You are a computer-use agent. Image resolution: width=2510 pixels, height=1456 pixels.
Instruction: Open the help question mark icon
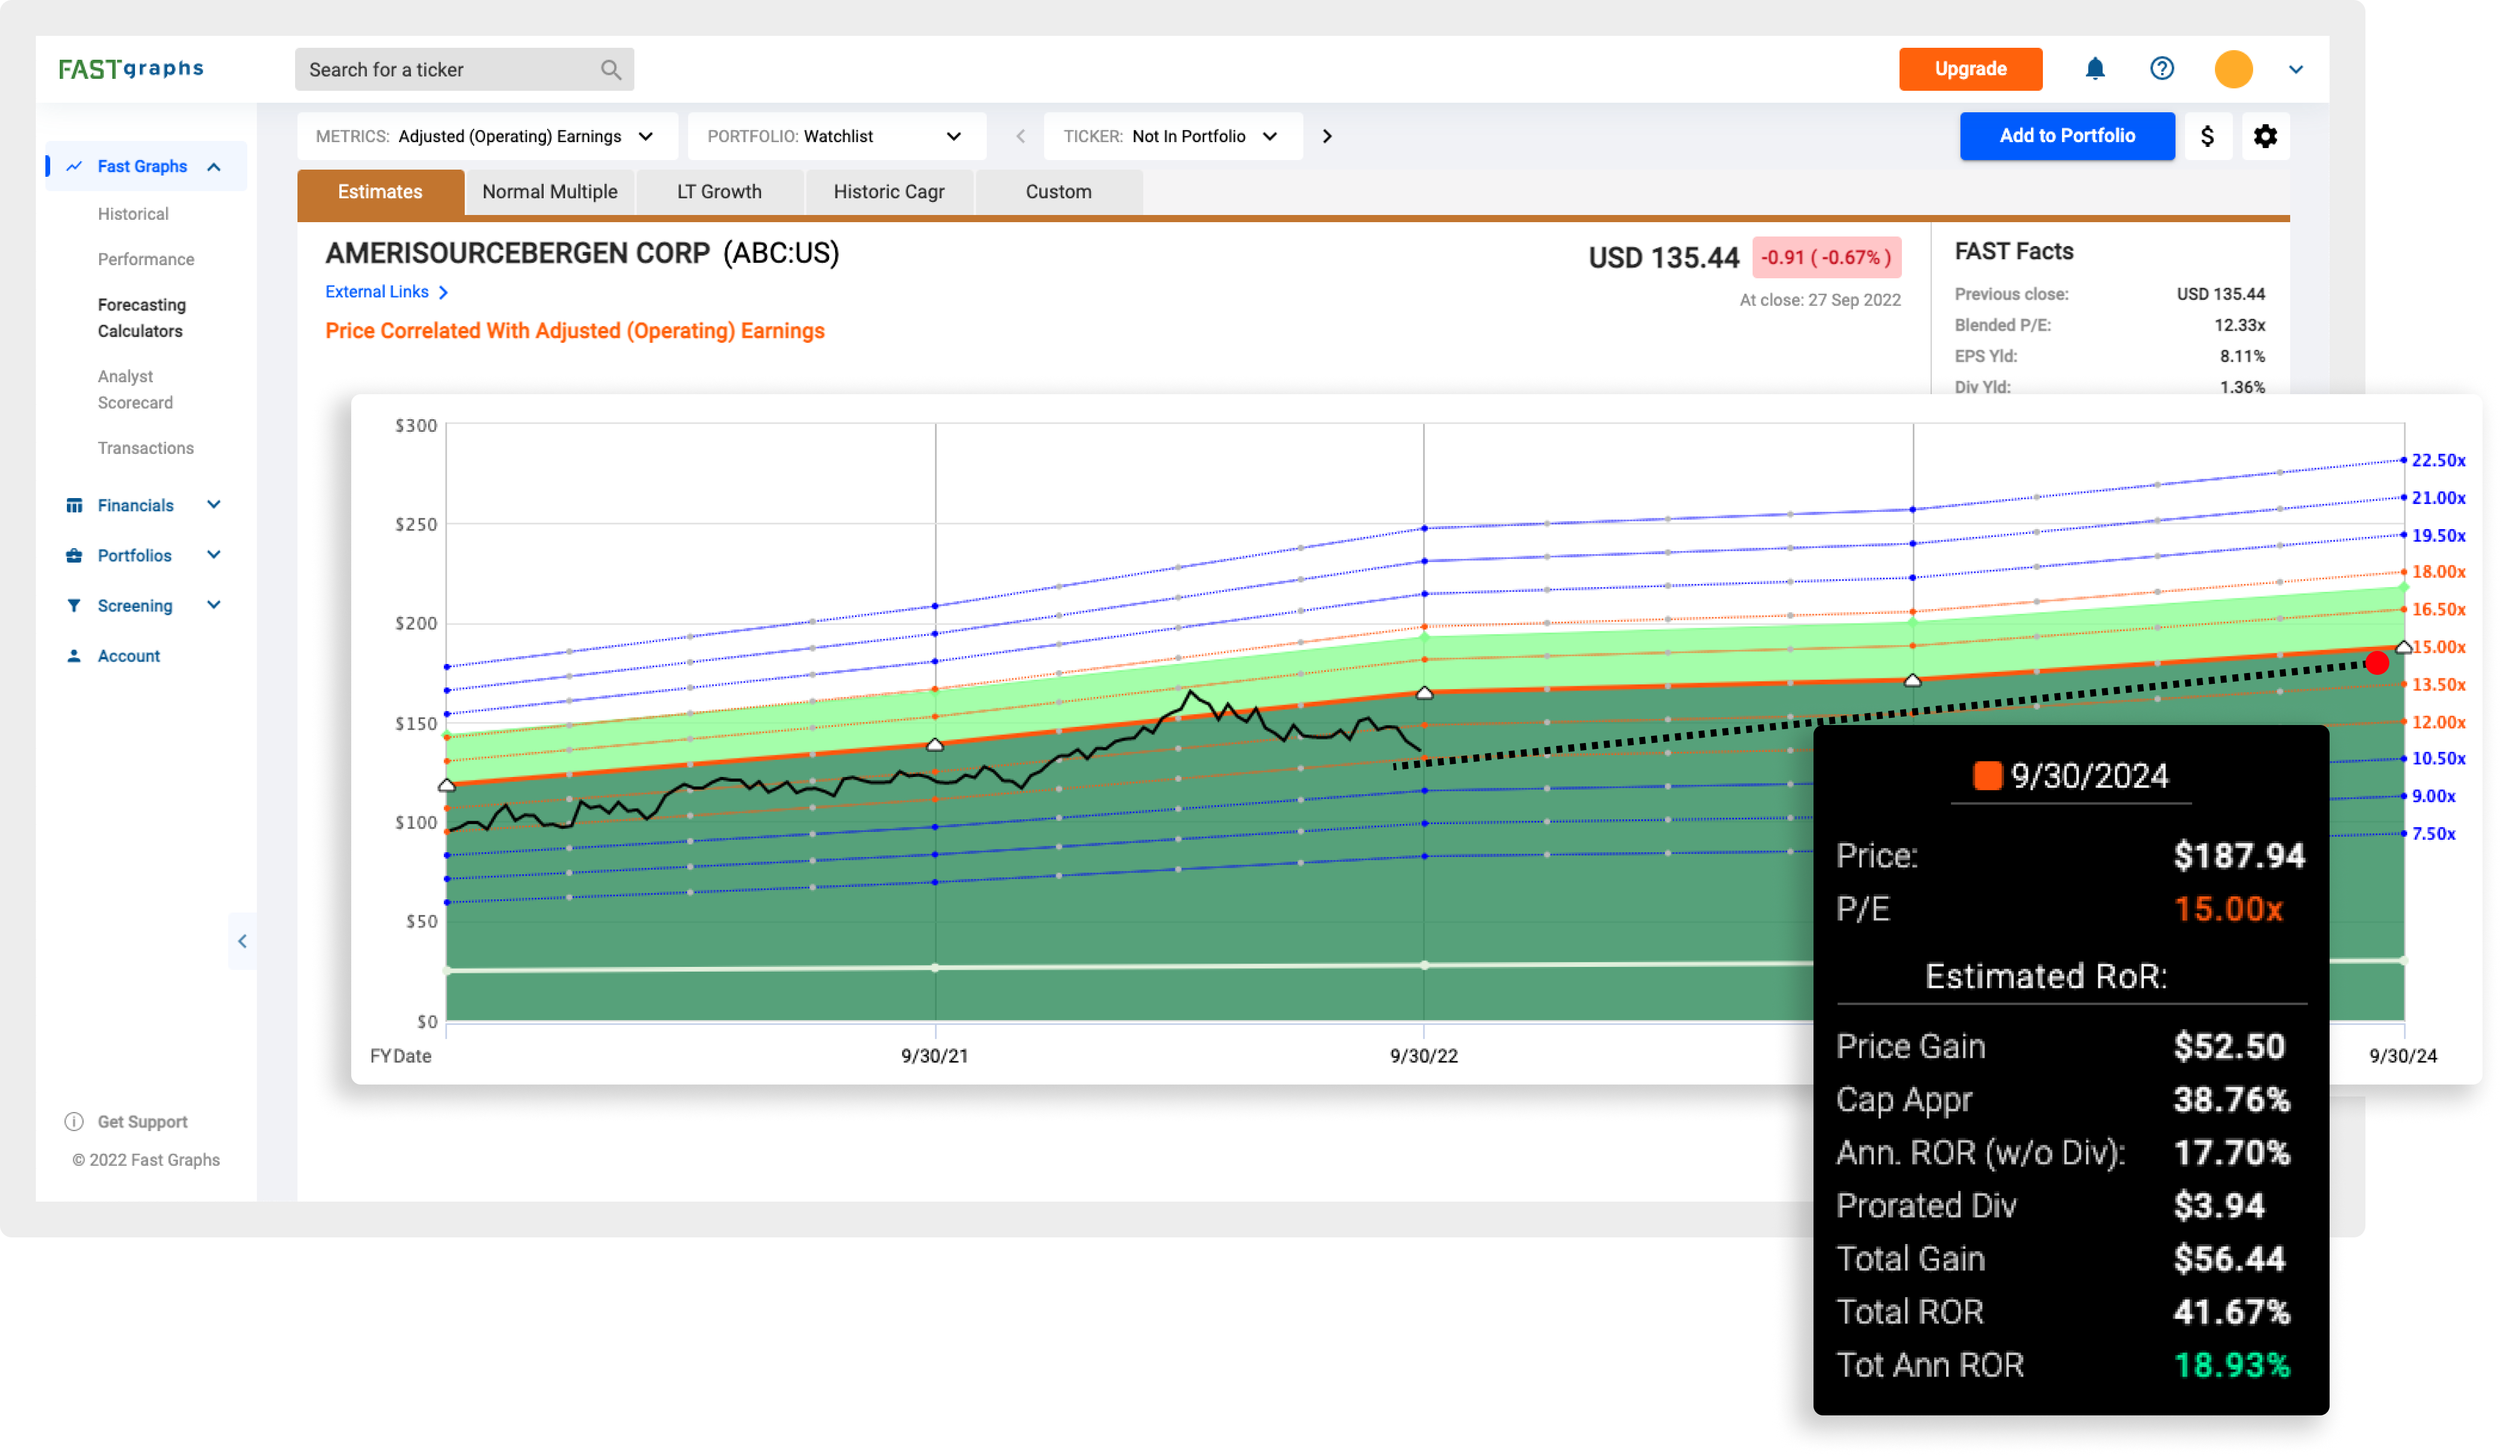point(2161,69)
